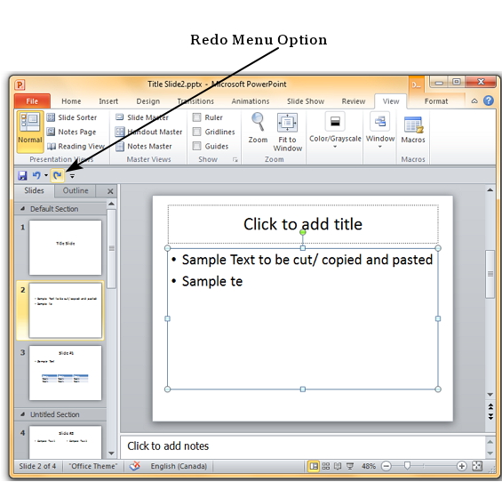Collapse the Default Section
Screen dimensions: 502x482
(23, 209)
